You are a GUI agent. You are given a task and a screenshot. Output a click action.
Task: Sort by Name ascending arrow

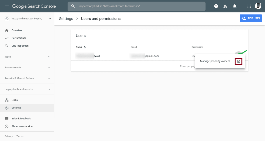[85, 47]
